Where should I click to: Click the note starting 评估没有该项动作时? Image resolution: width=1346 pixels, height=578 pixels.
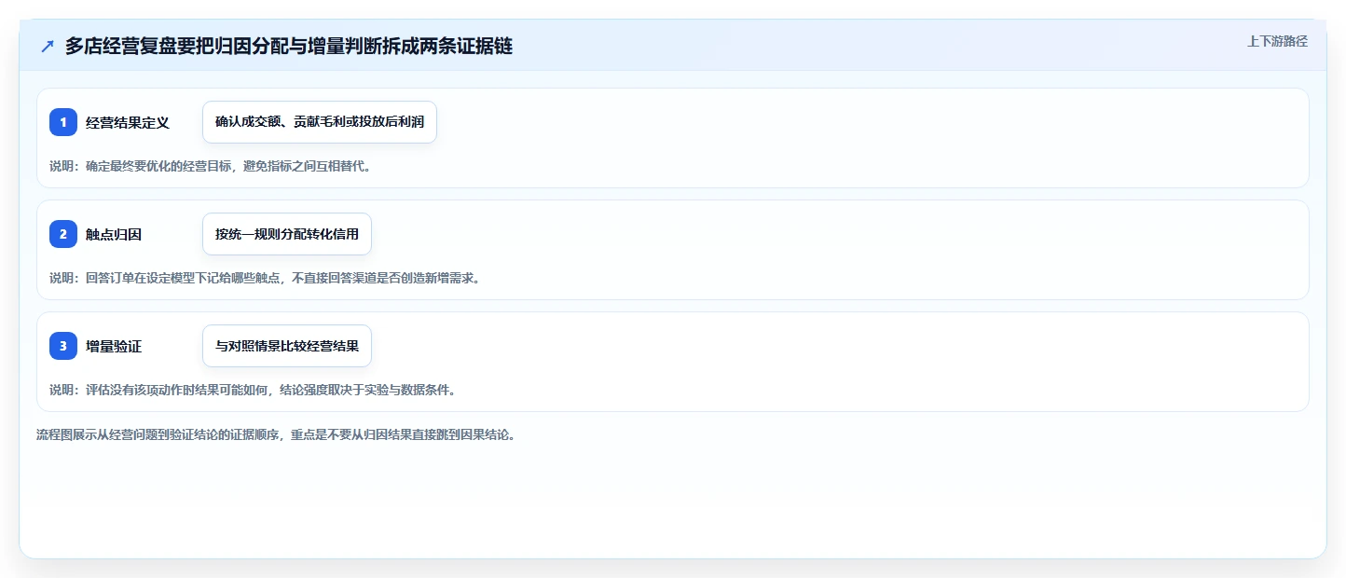[x=253, y=390]
